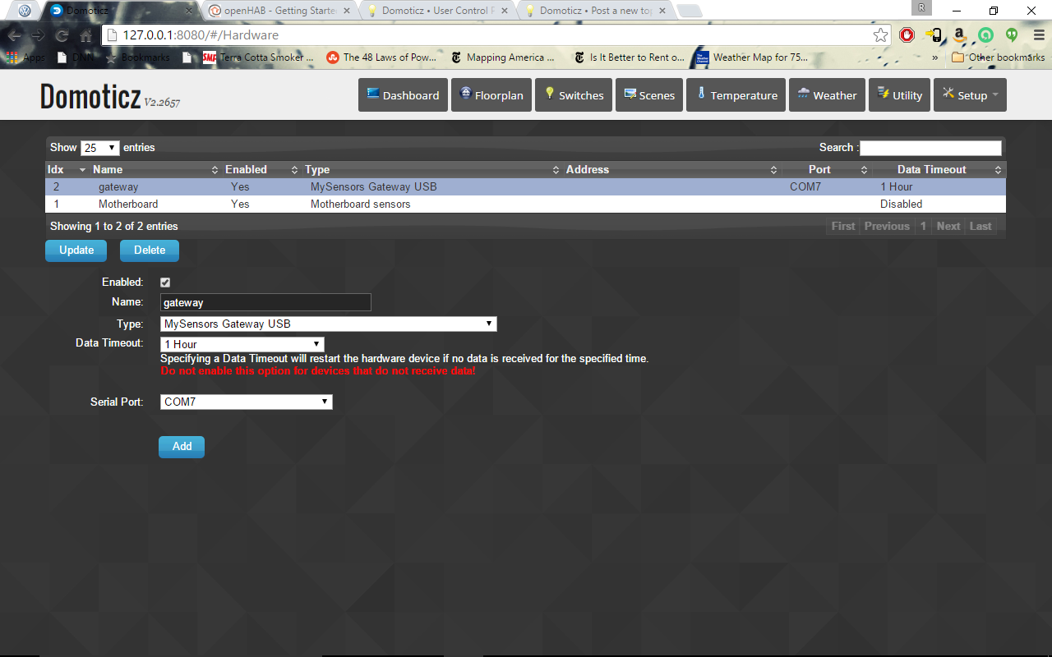Click the Domoticz logo

pyautogui.click(x=90, y=96)
